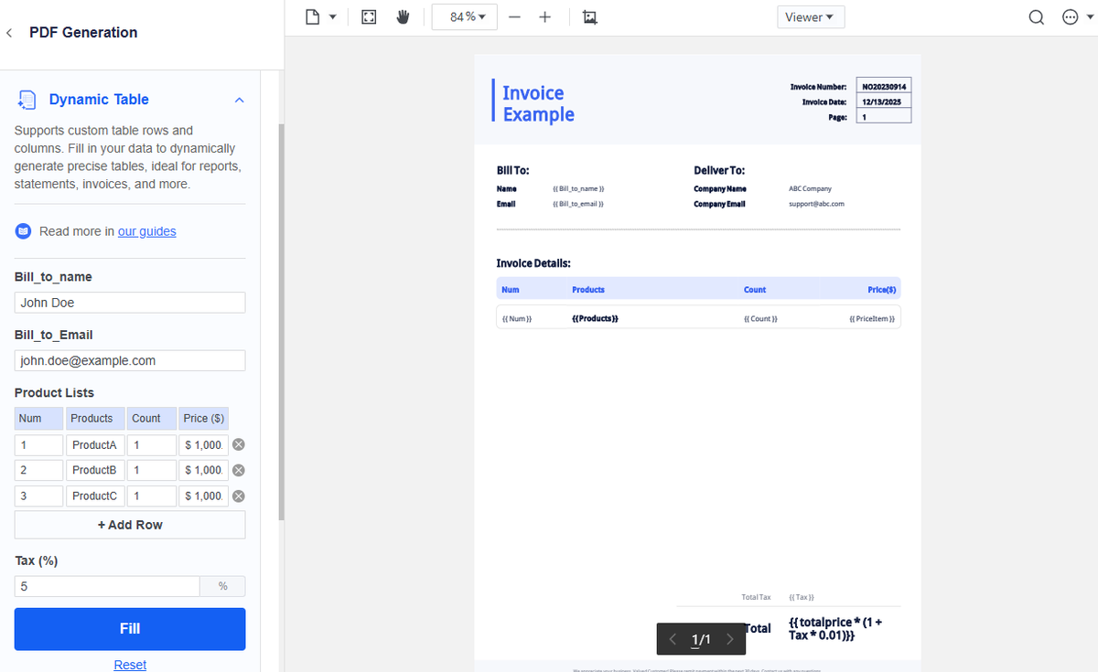Click the {{ Bill_to_name }} placeholder
The width and height of the screenshot is (1098, 672).
point(578,188)
